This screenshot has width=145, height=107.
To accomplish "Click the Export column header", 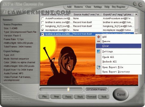I will click(x=118, y=15).
